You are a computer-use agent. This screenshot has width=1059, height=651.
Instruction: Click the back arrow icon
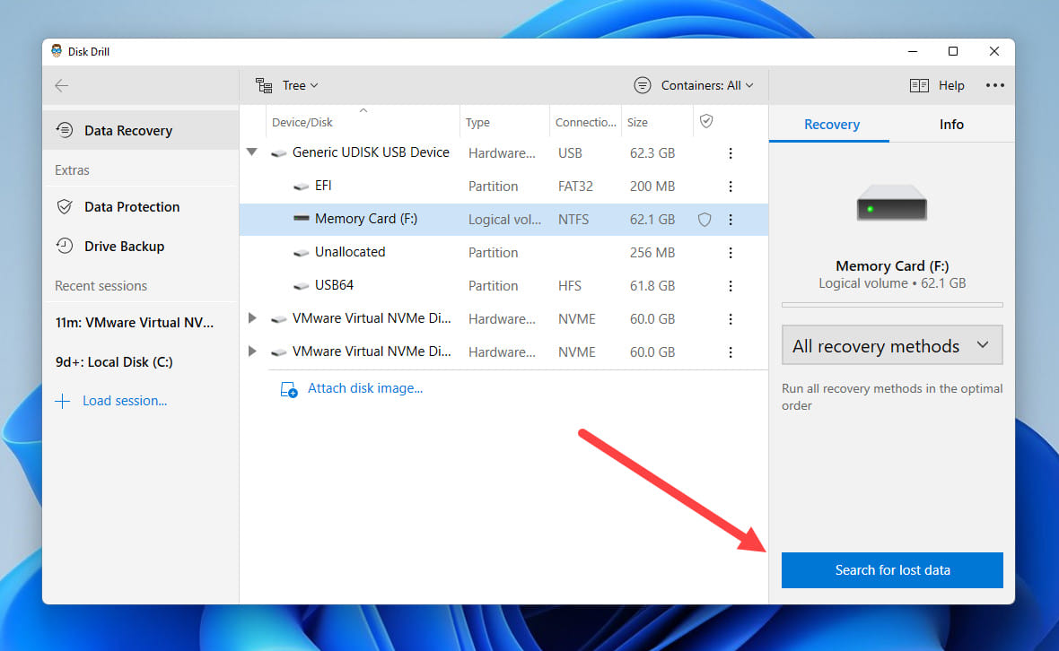click(61, 86)
